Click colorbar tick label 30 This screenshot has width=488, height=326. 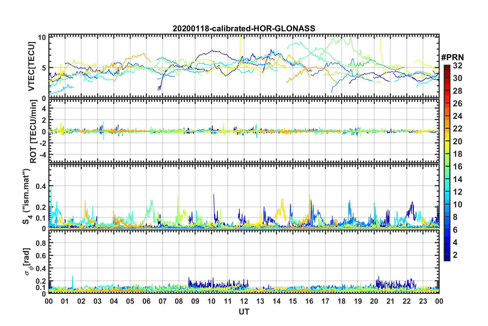click(x=457, y=78)
